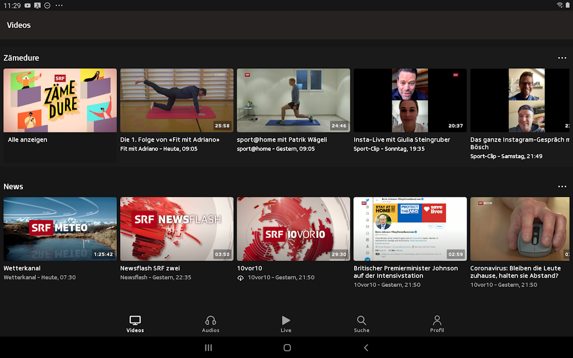Image resolution: width=573 pixels, height=358 pixels.
Task: Tap the 1:25:42 duration badge
Action: [104, 255]
